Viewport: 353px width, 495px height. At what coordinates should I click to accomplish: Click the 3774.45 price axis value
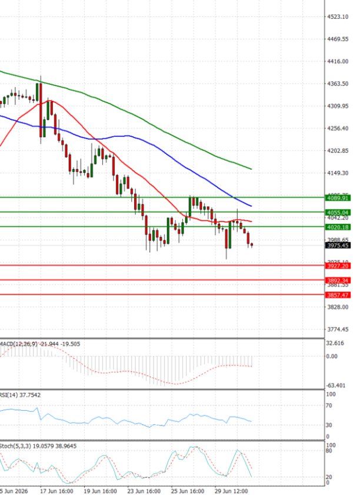pos(338,329)
